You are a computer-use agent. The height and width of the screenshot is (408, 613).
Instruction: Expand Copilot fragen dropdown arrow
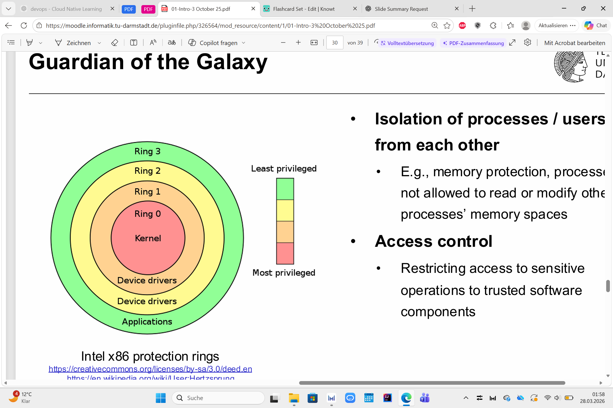pyautogui.click(x=243, y=43)
